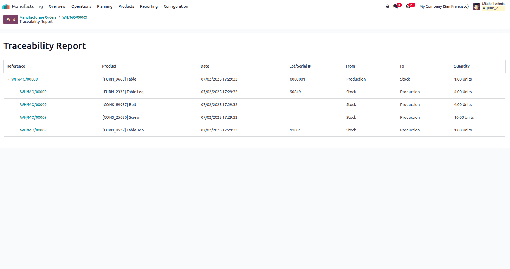Select [CONS_89957] Bolt product cell
Image resolution: width=510 pixels, height=269 pixels.
click(119, 105)
